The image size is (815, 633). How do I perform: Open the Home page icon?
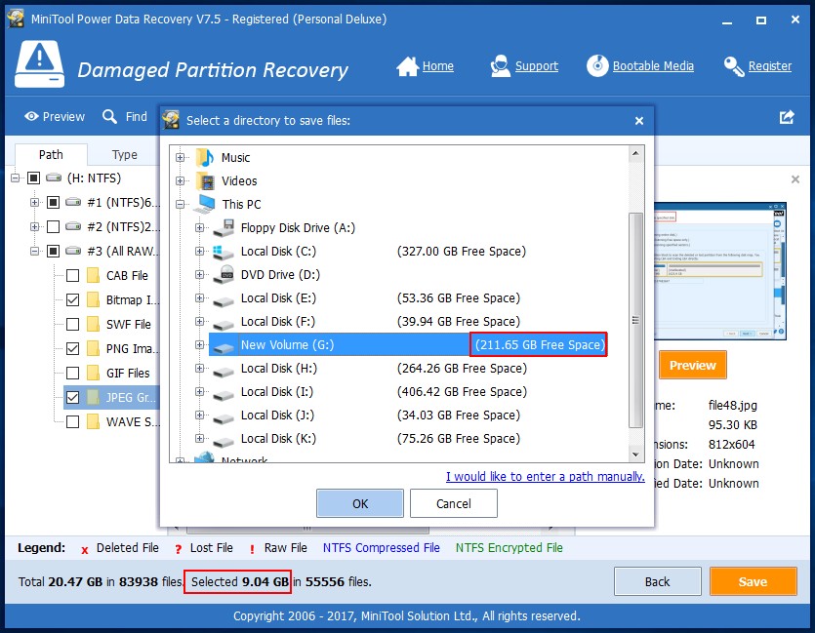(406, 65)
